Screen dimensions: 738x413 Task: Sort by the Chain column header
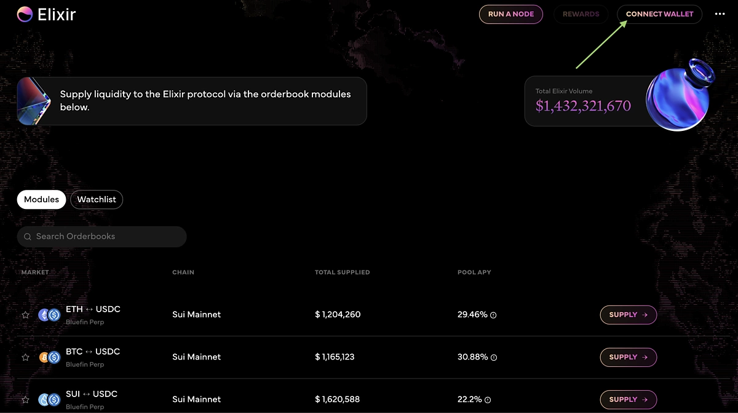pyautogui.click(x=183, y=272)
